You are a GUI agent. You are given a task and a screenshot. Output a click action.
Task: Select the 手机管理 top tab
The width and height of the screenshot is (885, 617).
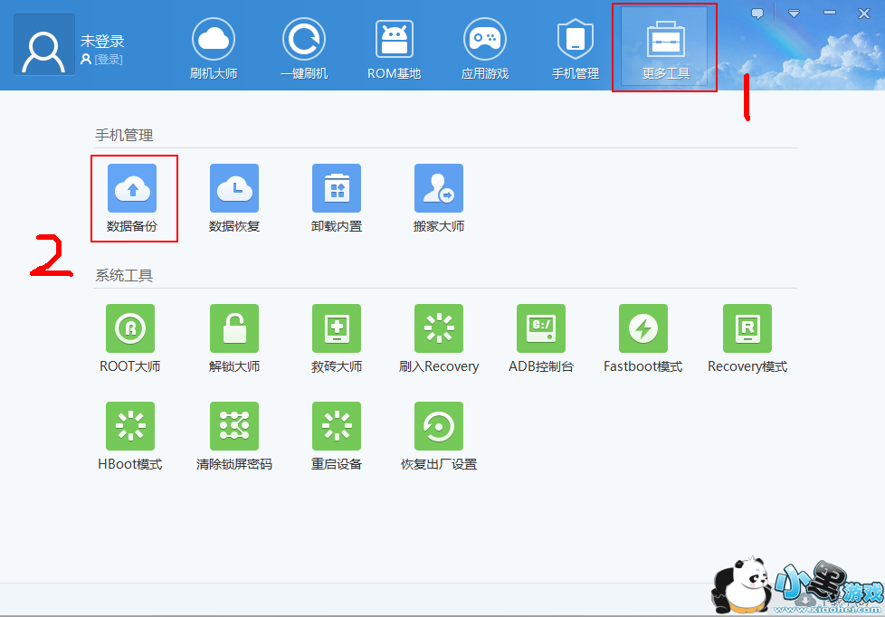(576, 49)
